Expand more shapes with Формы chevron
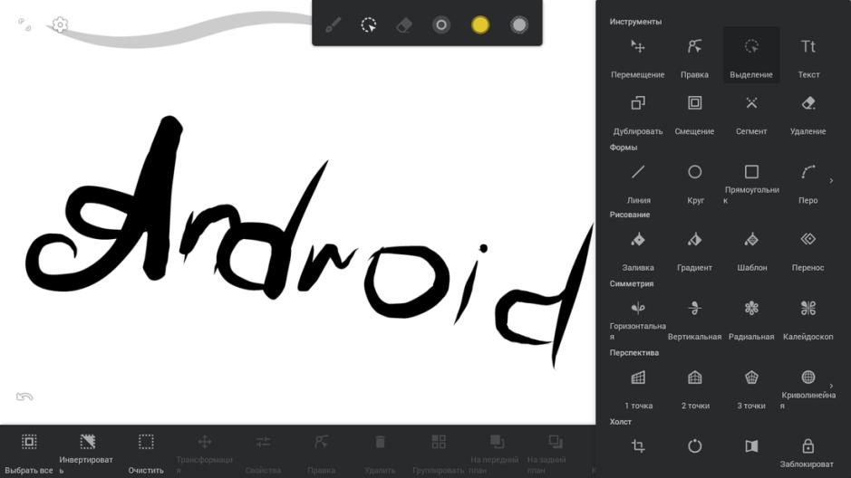Viewport: 851px width, 478px height. (x=831, y=180)
